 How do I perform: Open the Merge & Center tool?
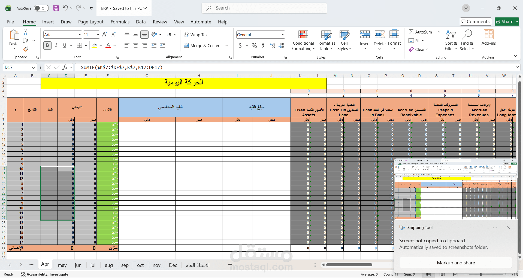pyautogui.click(x=202, y=45)
